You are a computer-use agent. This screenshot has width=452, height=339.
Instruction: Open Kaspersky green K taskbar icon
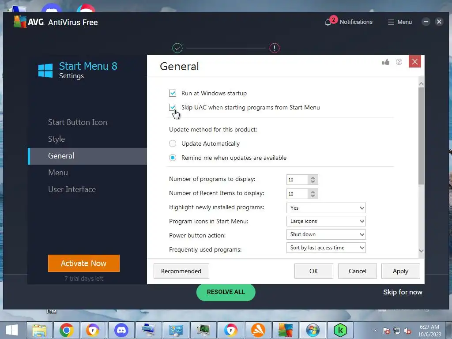pyautogui.click(x=340, y=330)
